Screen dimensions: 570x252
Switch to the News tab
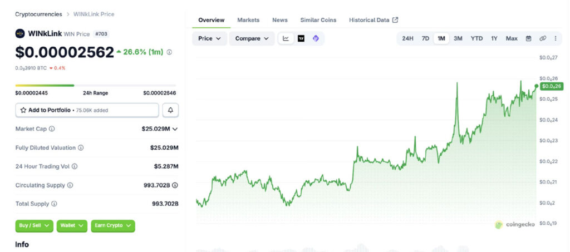[280, 20]
